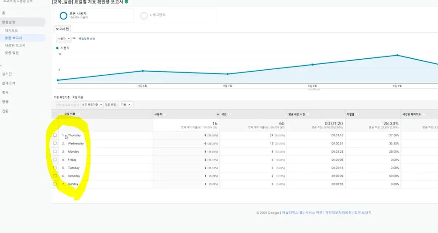Select the 보고서 탭 tab

pos(62,29)
